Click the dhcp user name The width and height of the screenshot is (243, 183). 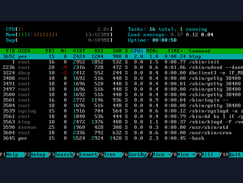(24, 73)
